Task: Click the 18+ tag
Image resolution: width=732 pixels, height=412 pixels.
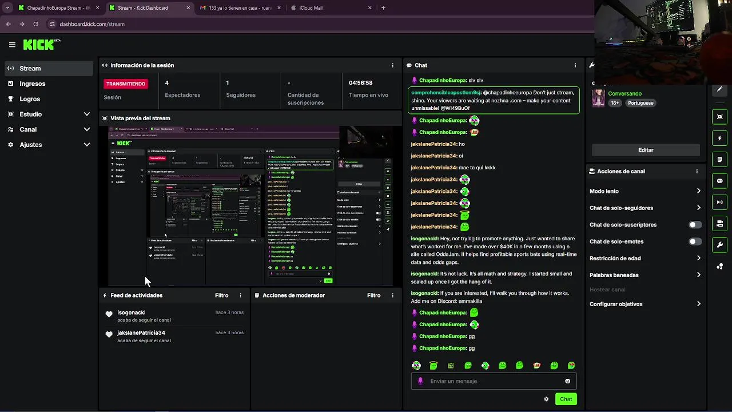Action: pyautogui.click(x=615, y=103)
